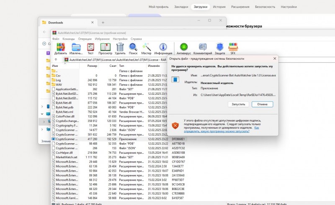Open a new tab in Downloads Explorer
The image size is (335, 205).
pyautogui.click(x=103, y=22)
